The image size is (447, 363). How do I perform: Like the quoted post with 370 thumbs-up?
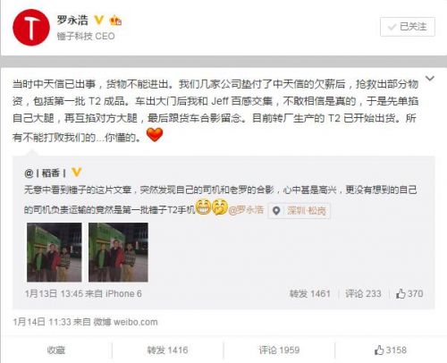pyautogui.click(x=409, y=293)
